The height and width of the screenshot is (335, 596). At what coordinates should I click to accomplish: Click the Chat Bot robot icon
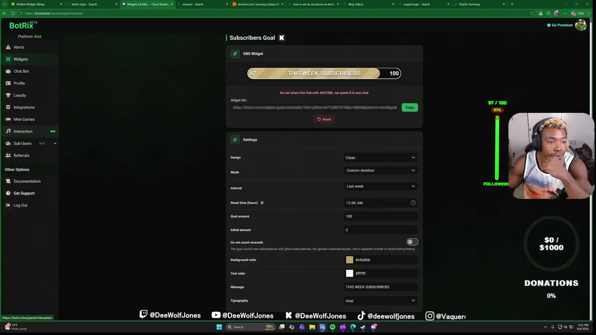click(x=8, y=71)
